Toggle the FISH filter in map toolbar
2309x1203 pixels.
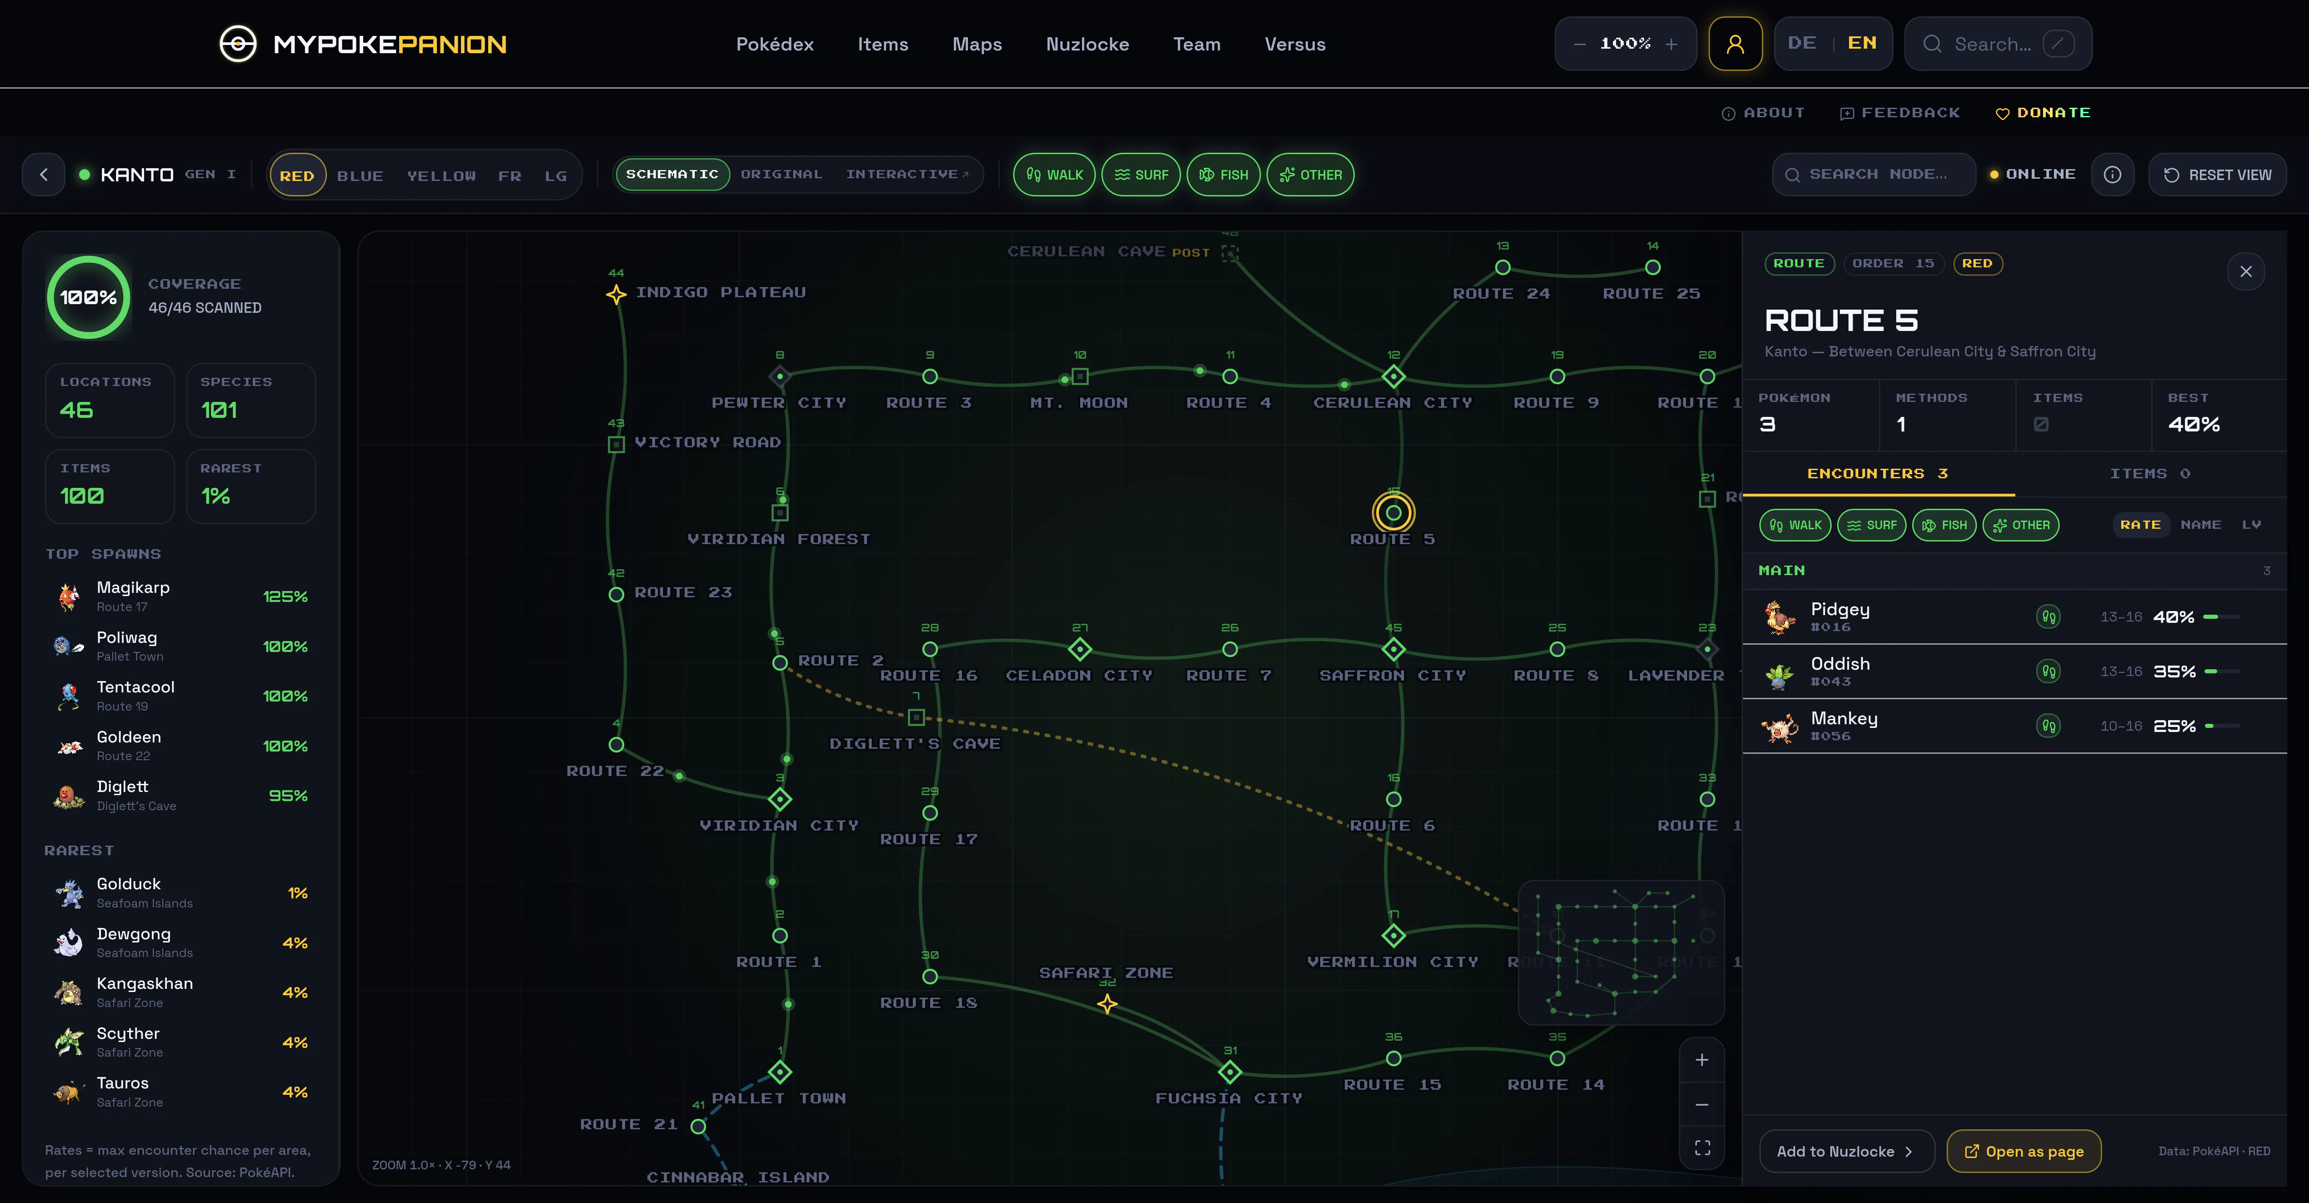tap(1223, 175)
